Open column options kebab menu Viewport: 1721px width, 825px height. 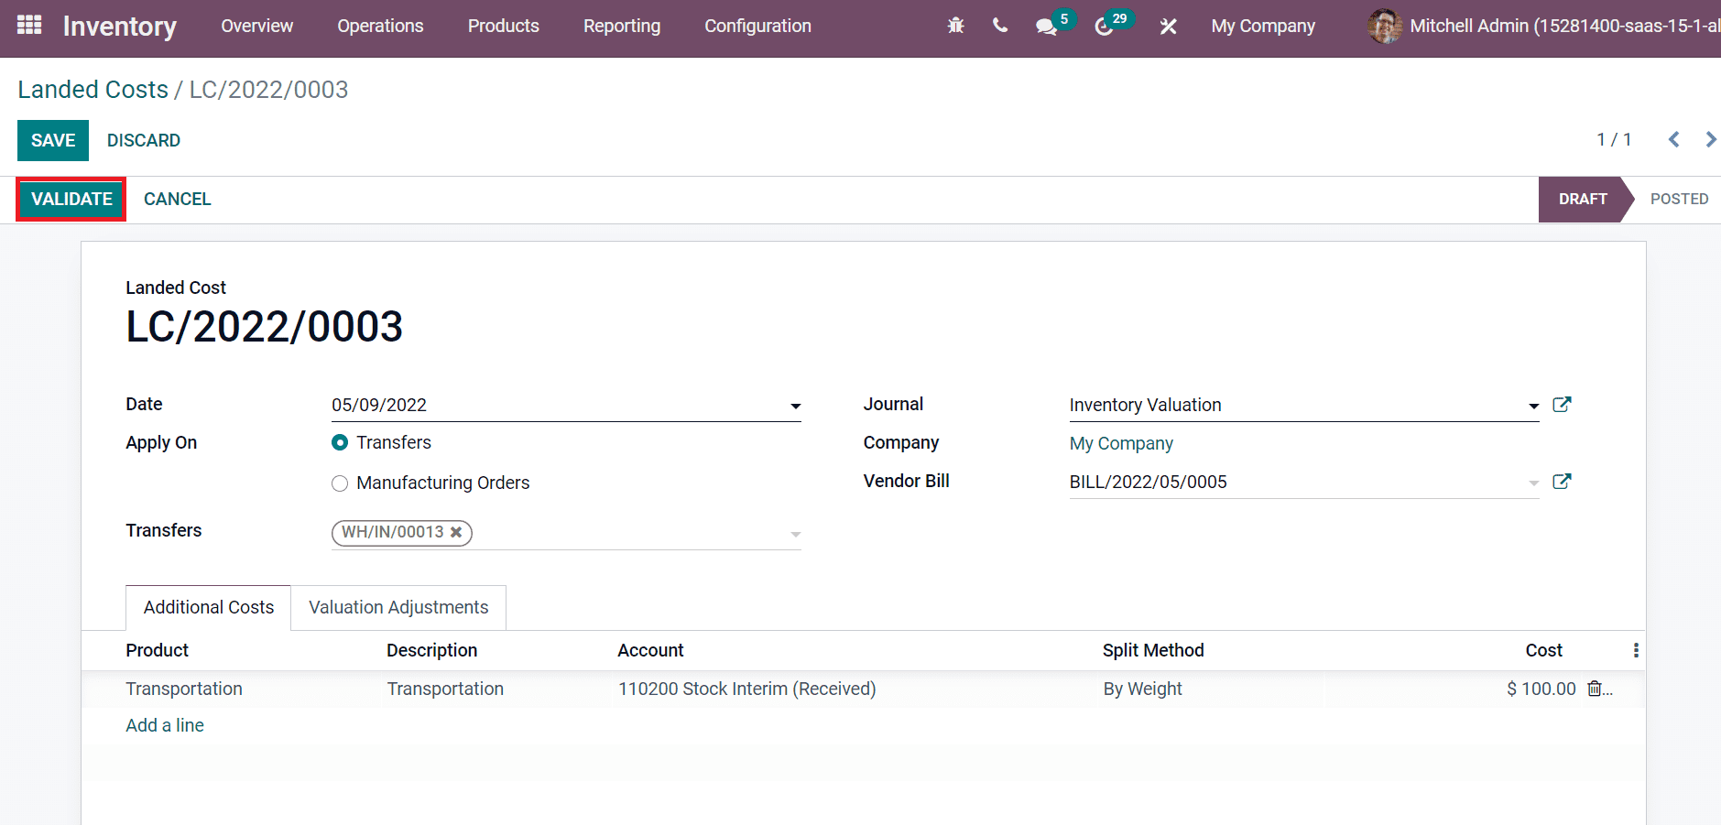pos(1636,650)
